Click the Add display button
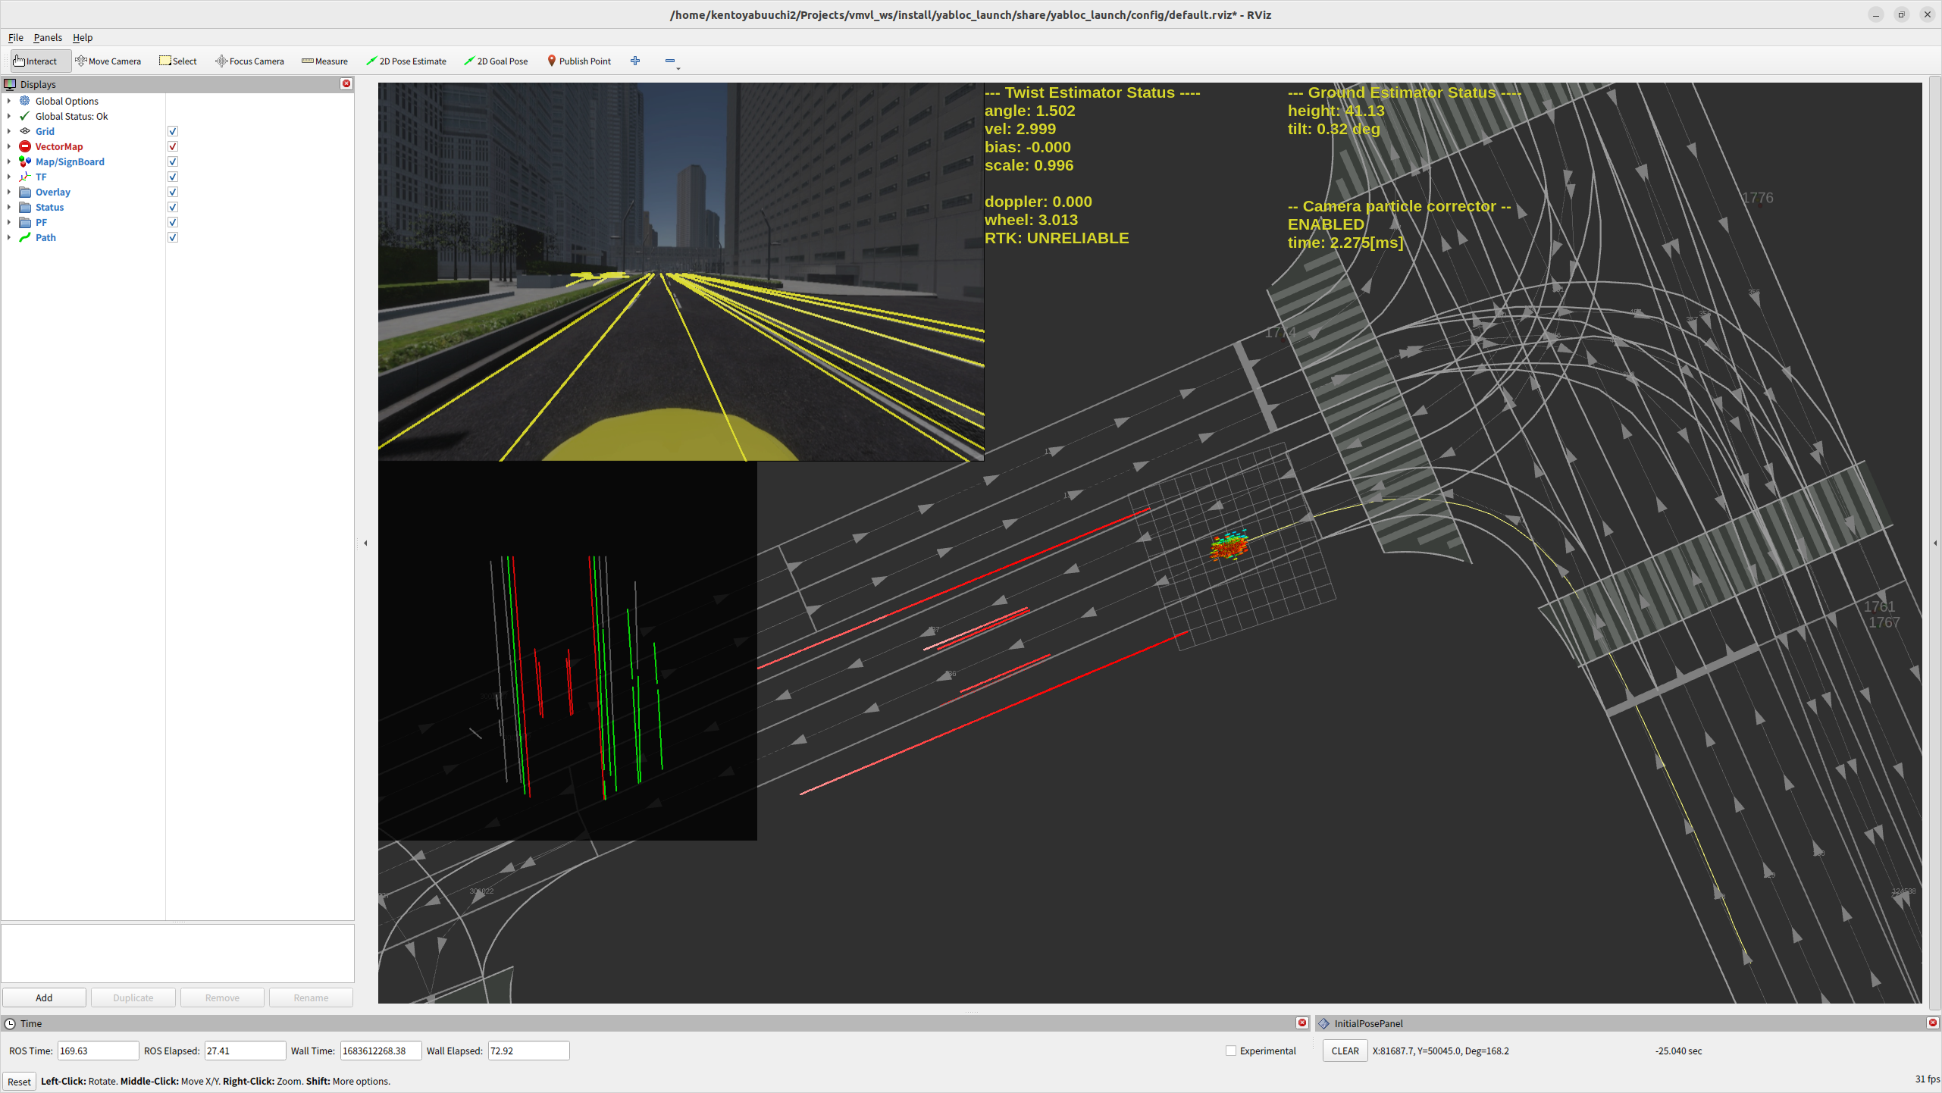The height and width of the screenshot is (1093, 1942). pyautogui.click(x=44, y=997)
